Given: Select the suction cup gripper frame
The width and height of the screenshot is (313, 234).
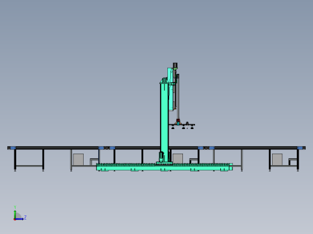Looking at the screenshot, I should [x=182, y=125].
